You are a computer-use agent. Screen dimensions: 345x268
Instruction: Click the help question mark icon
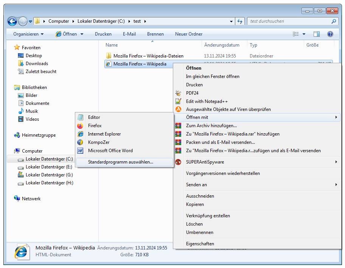(x=330, y=34)
